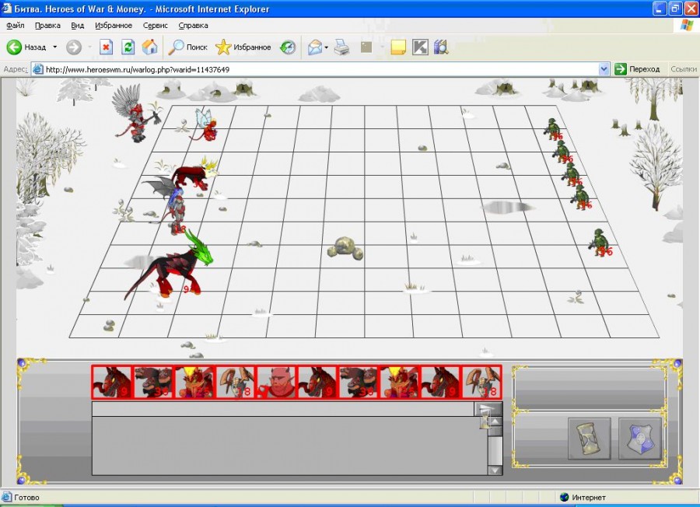Refresh the page with green arrows icon

click(128, 47)
